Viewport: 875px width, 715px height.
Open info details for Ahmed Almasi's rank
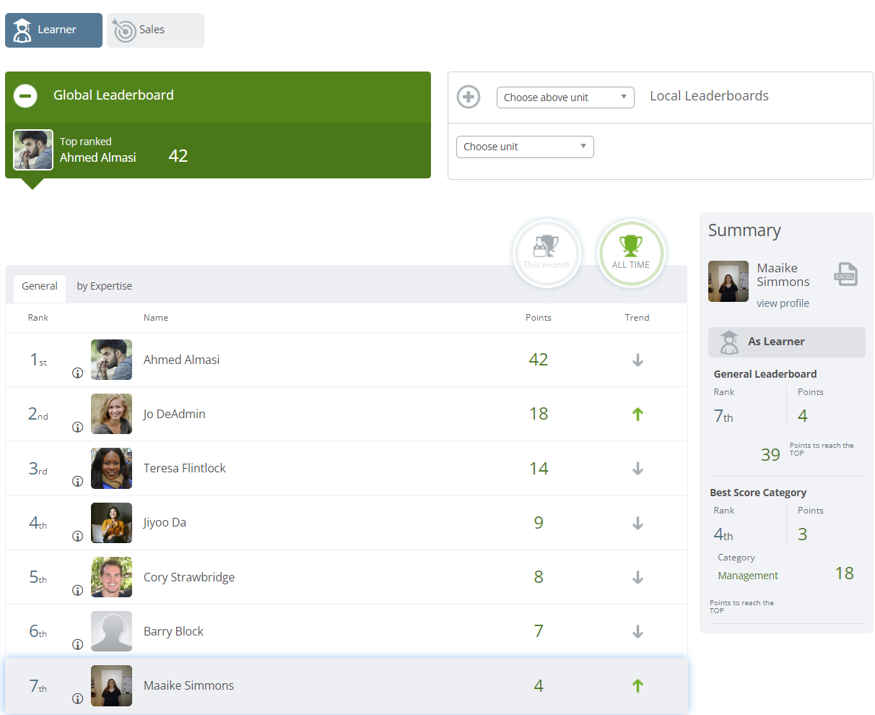pos(77,373)
